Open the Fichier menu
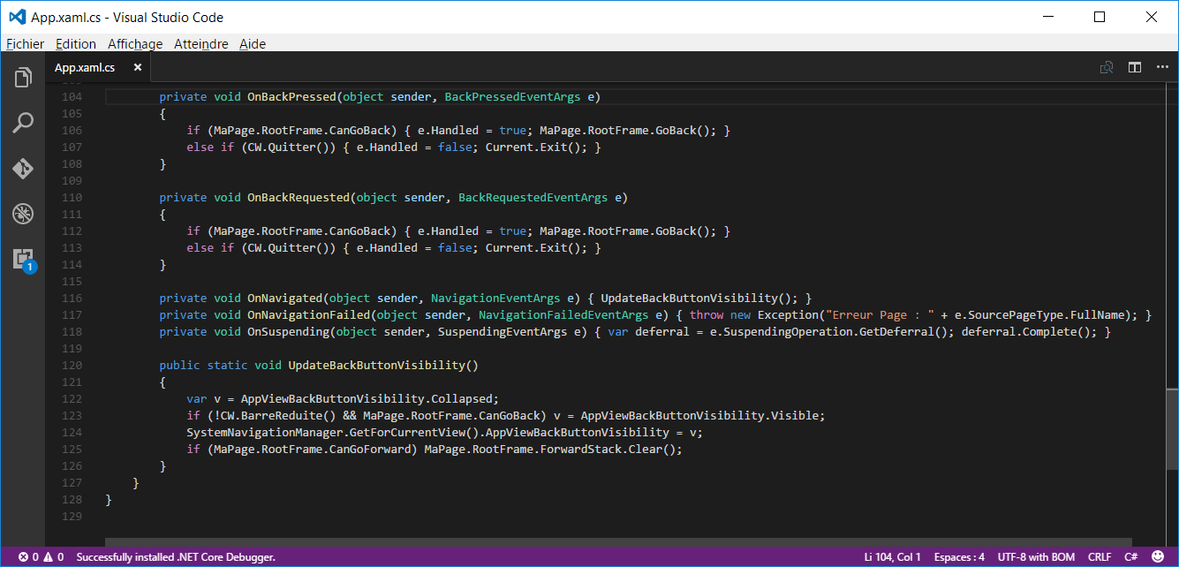Screen dimensions: 1179x567 tap(25, 43)
